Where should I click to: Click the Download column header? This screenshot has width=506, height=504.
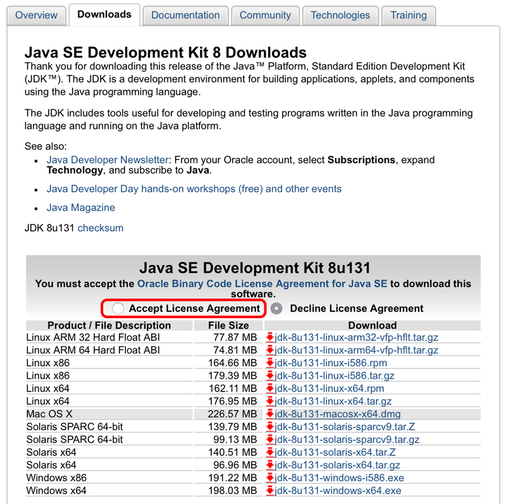point(373,325)
